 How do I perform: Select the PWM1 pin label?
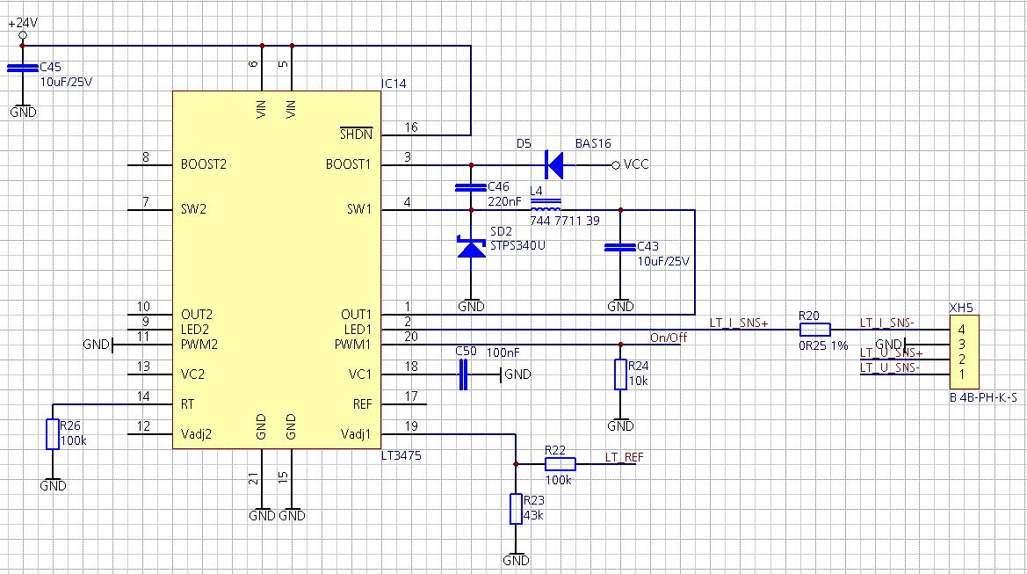[353, 345]
